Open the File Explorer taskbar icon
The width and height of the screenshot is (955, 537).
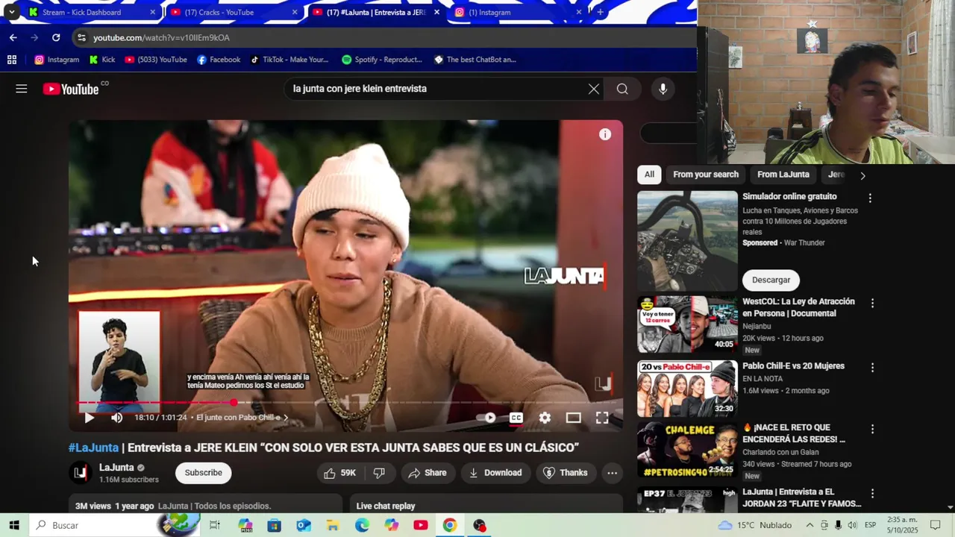[333, 525]
